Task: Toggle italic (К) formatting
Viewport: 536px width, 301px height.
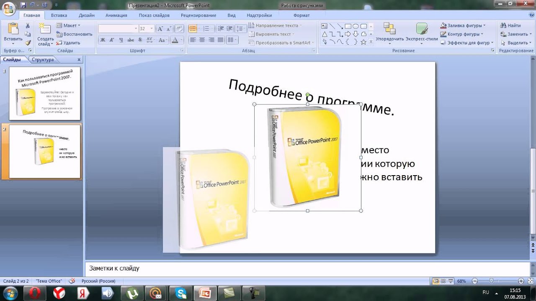Action: click(112, 40)
